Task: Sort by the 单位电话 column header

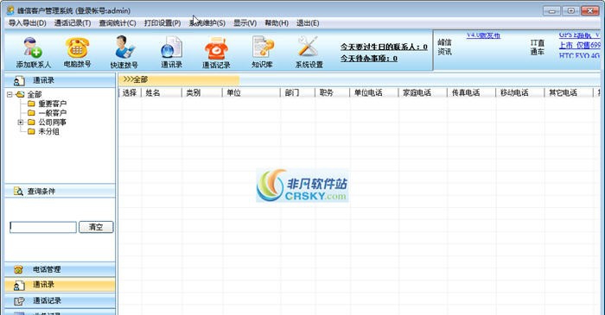Action: 374,93
